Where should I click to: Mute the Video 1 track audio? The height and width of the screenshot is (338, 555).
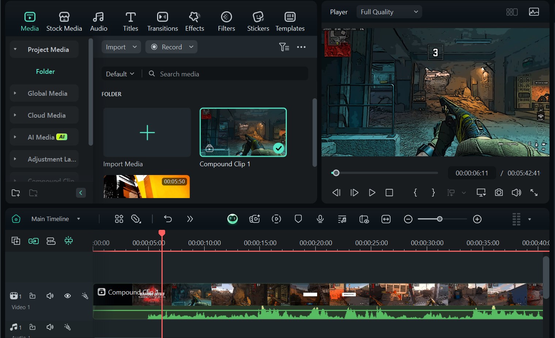[x=50, y=296]
